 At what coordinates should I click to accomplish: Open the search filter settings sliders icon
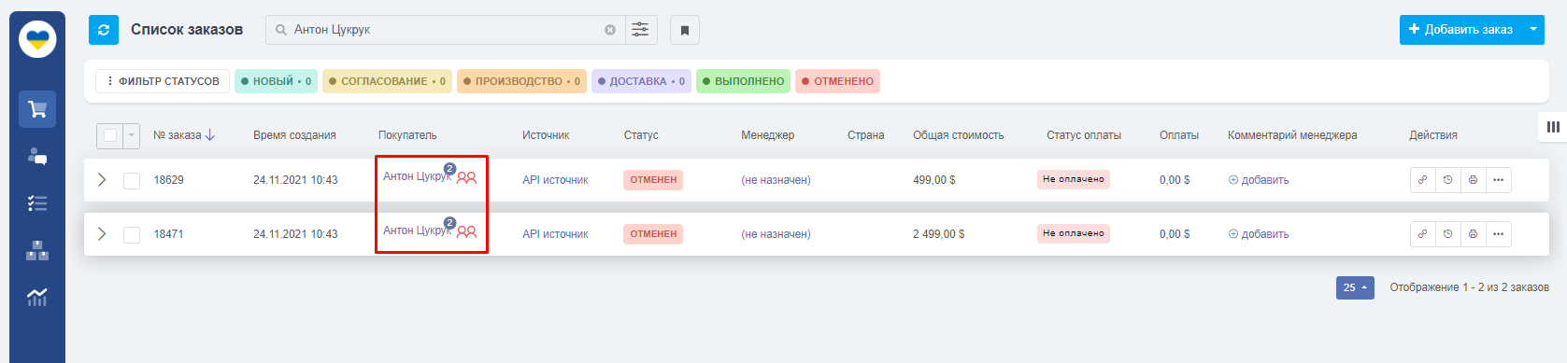point(640,30)
